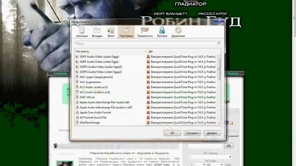
Task: Select the AAC аудио (защищенное) row
Action: coord(146,77)
